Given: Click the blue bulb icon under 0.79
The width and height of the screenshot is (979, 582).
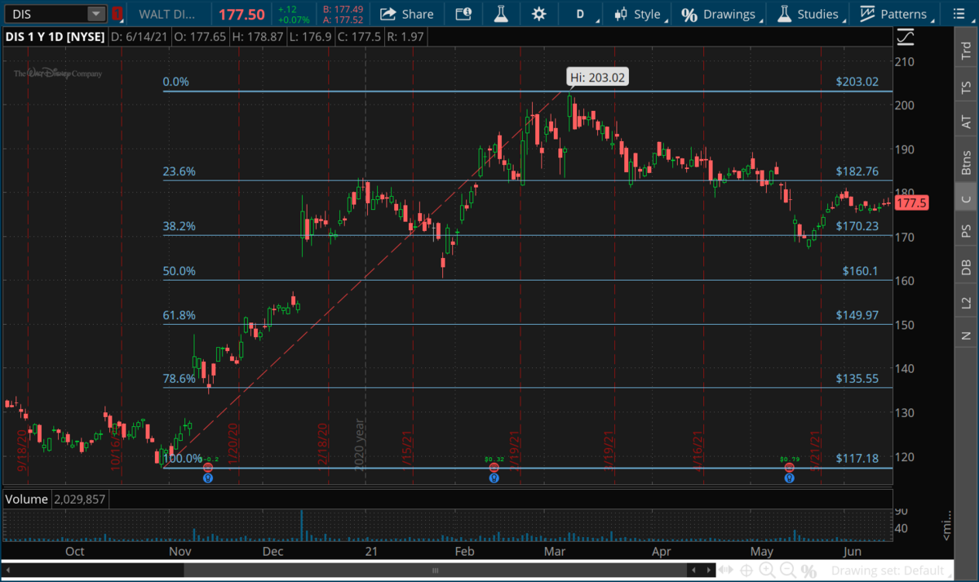Looking at the screenshot, I should coord(789,478).
